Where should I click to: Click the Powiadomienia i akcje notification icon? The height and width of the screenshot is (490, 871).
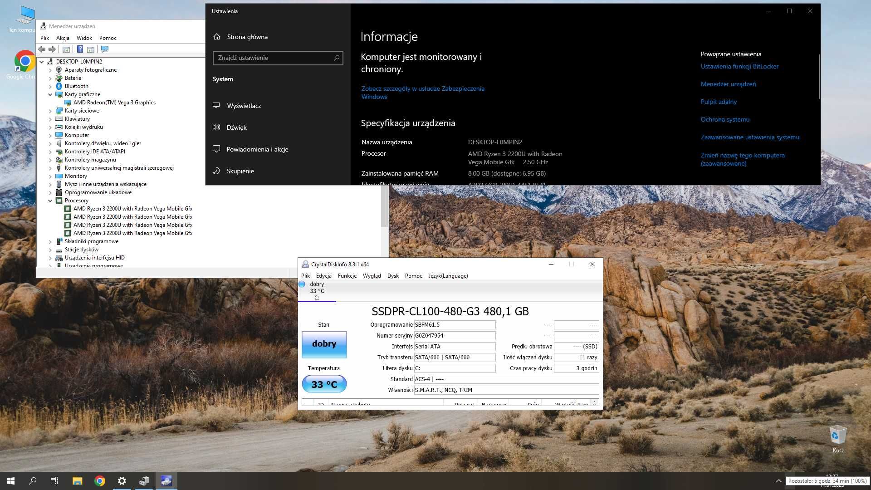pyautogui.click(x=216, y=149)
